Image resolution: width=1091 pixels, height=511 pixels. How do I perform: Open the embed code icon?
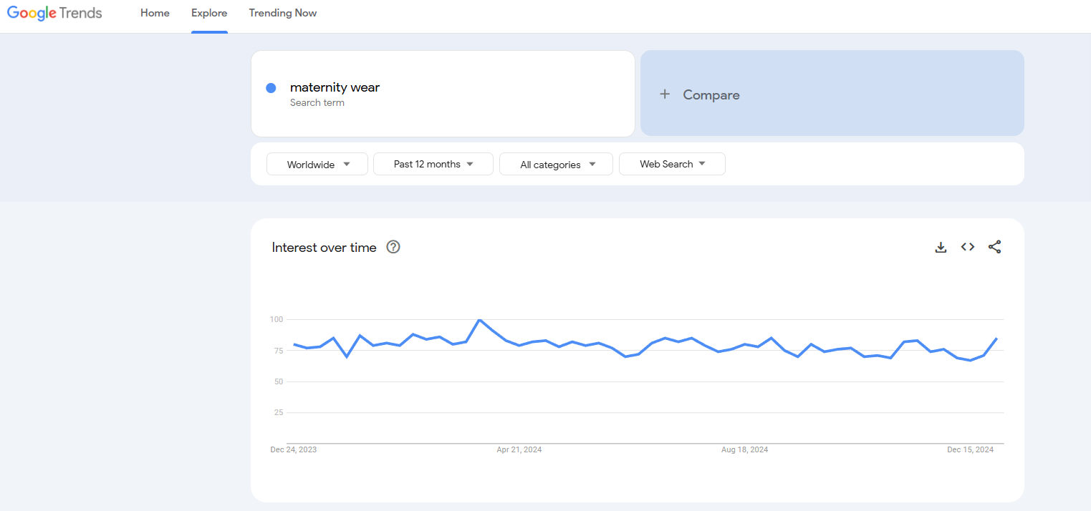coord(968,247)
